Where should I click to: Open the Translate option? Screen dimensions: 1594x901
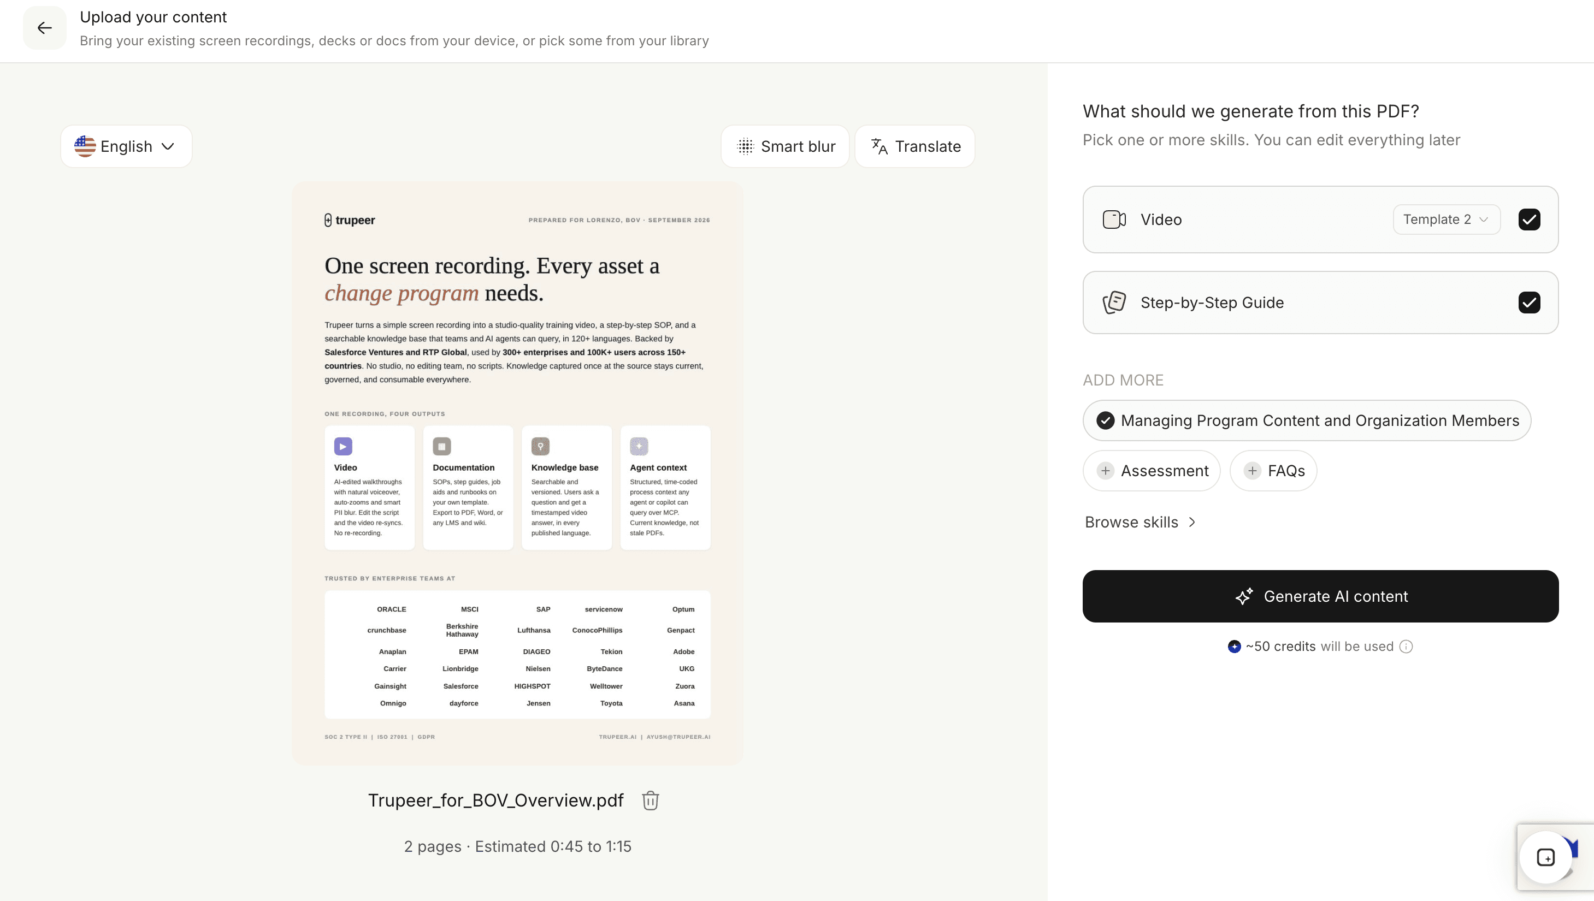tap(915, 147)
